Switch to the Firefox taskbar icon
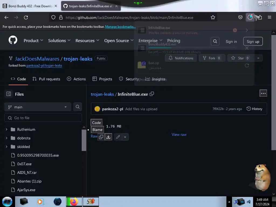 tap(74, 202)
